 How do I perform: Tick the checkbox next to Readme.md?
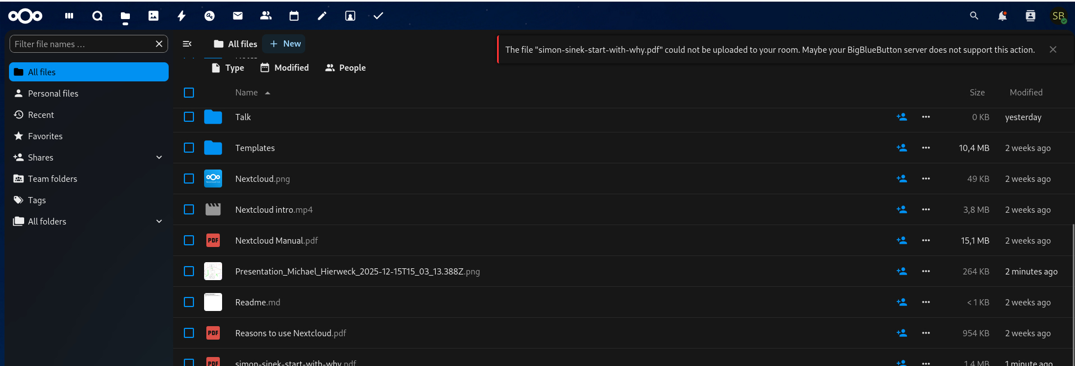(x=189, y=302)
